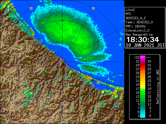166x124 pixels.
Task: Click the '>33' legend label
Action: pyautogui.click(x=137, y=58)
